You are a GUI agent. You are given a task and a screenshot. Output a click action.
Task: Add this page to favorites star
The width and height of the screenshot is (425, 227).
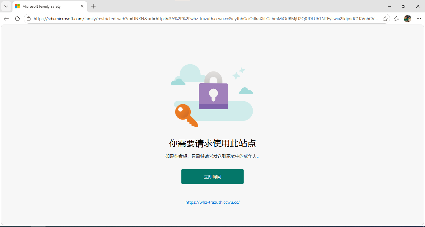385,19
